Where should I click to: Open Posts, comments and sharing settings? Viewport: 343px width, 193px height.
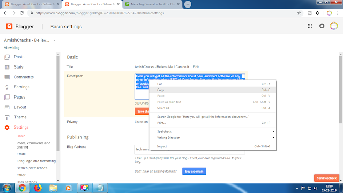tap(33, 145)
